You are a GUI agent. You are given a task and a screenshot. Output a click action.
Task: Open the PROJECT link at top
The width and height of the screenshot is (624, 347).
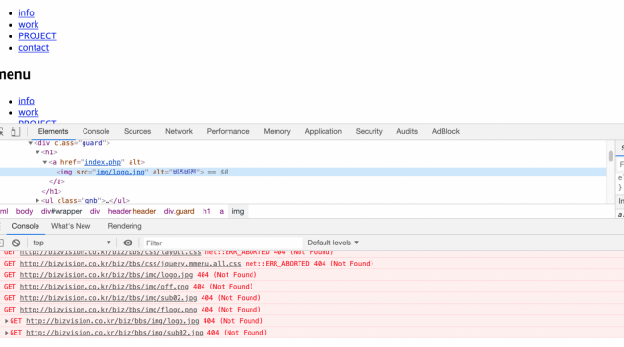pos(37,36)
